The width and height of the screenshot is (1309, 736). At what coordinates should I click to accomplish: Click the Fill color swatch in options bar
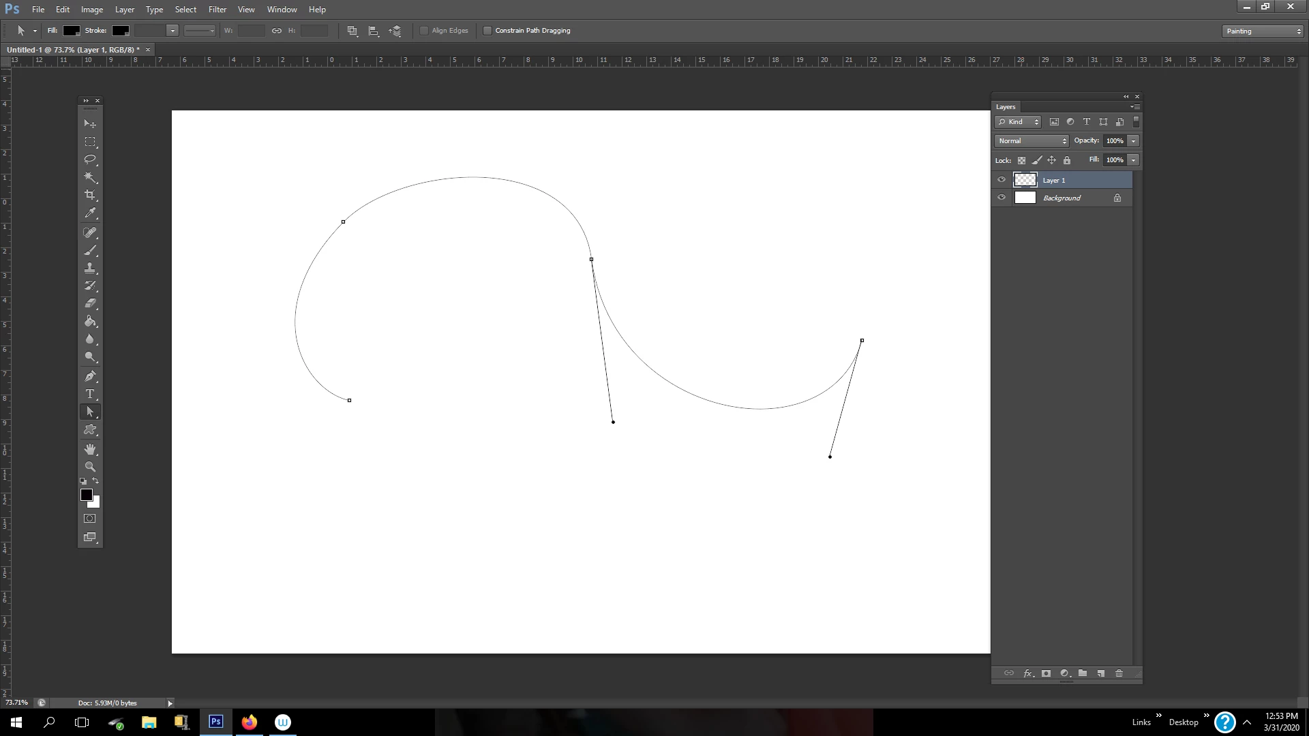(x=72, y=31)
